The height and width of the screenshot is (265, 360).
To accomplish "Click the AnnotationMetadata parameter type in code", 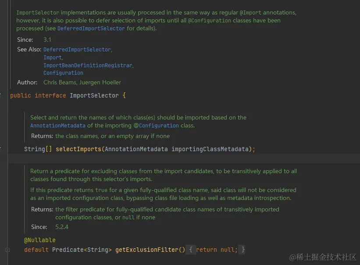I will click(x=136, y=149).
